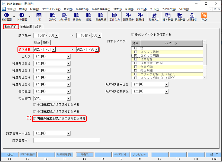Click the first 請求先NO number field
Image resolution: width=222 pixels, height=162 pixels.
pos(40,35)
